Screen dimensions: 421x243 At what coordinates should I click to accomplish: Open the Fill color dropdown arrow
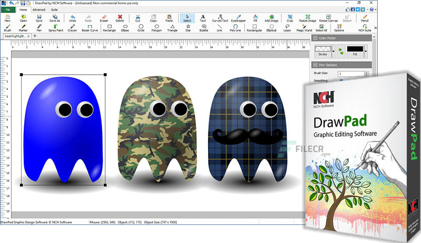tap(366, 51)
